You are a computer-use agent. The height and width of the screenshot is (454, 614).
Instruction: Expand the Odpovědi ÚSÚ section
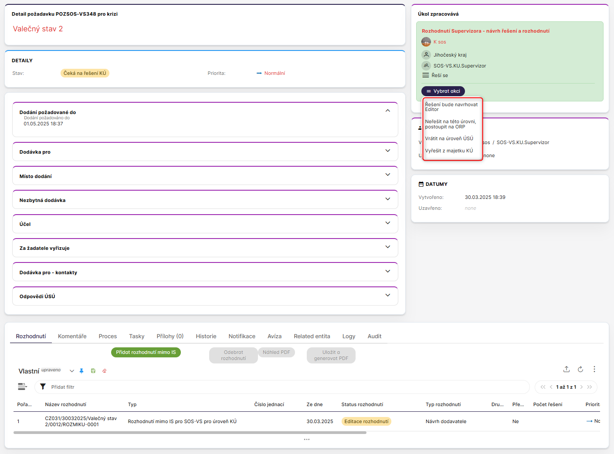click(387, 295)
